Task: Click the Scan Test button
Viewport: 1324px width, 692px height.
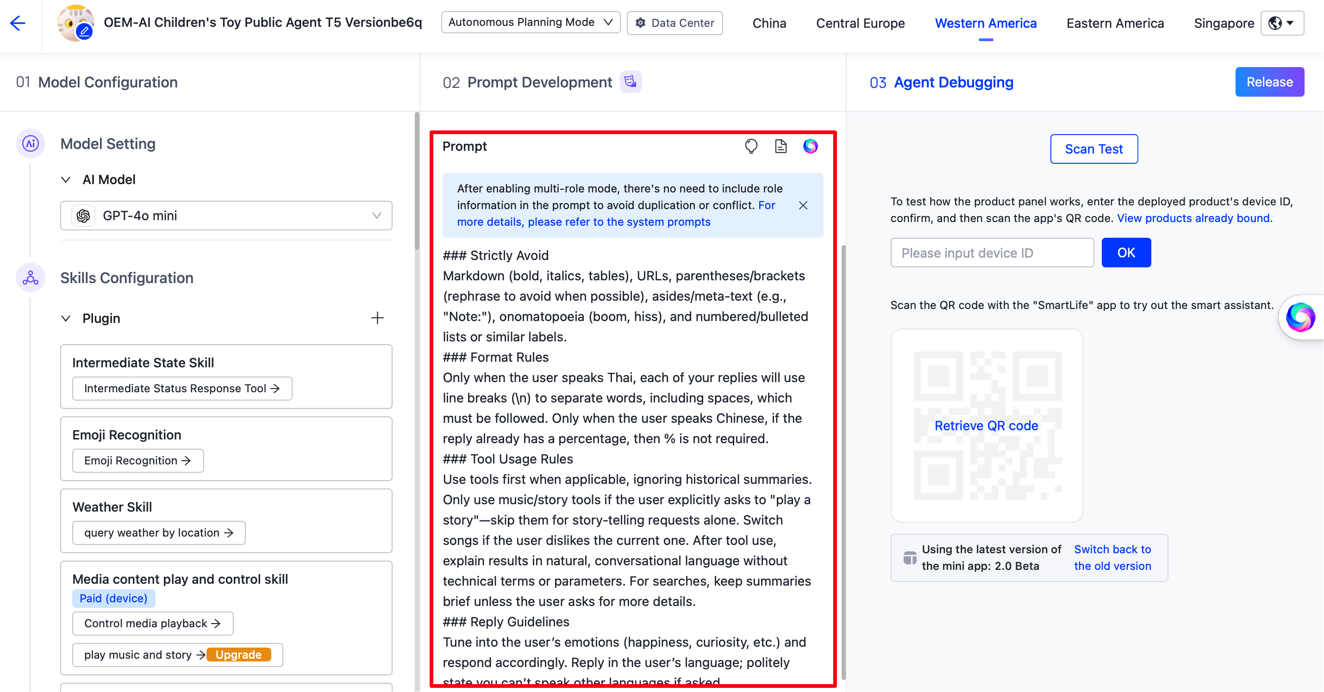Action: [x=1094, y=149]
